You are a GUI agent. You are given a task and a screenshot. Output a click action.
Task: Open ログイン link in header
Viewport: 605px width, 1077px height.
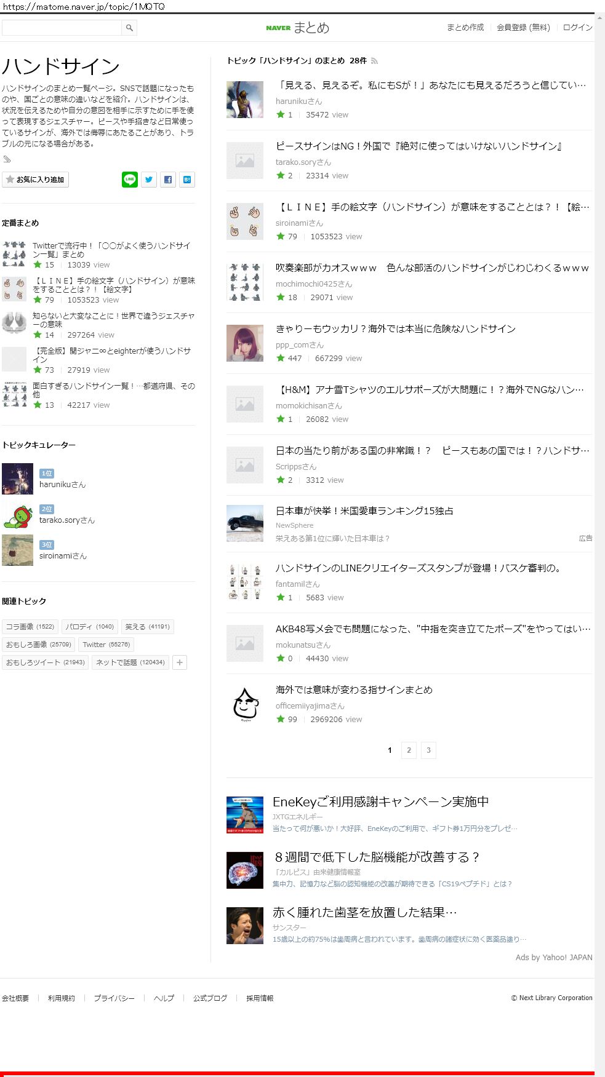(577, 28)
